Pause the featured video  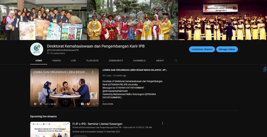pyautogui.click(x=35, y=104)
